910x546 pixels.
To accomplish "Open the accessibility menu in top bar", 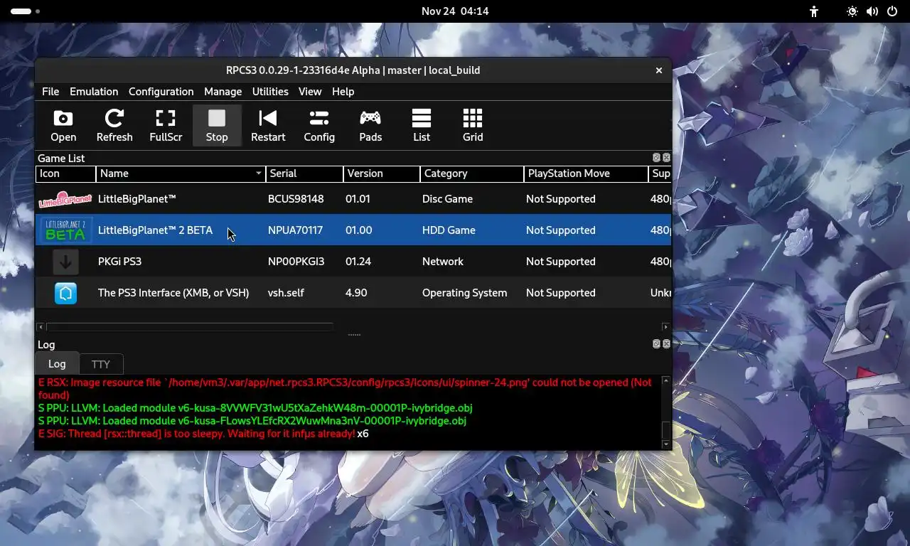I will coord(814,11).
